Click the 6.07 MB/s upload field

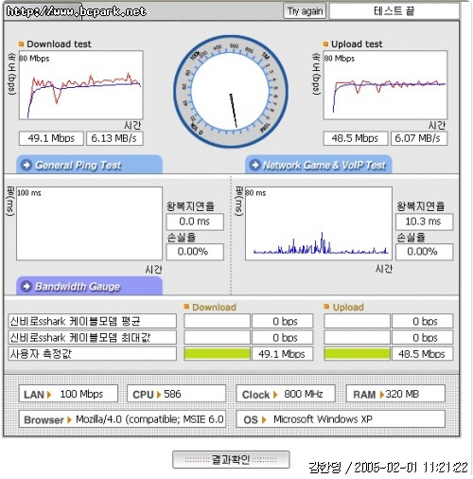[x=419, y=138]
